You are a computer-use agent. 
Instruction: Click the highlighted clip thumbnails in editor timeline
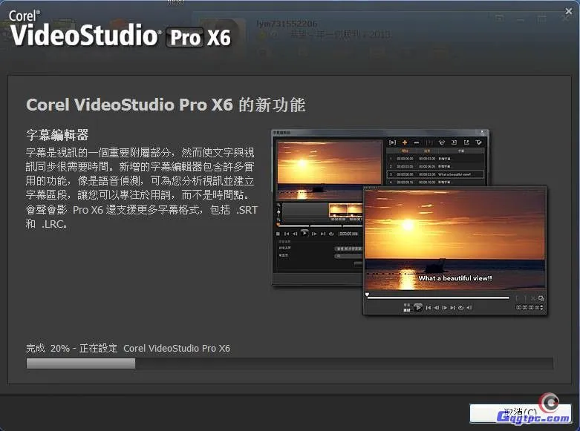click(x=345, y=211)
